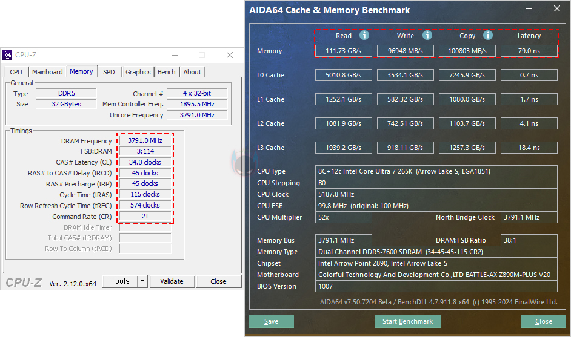Screen dimensions: 571x337
Task: Click the Memory Type field DDR5-7600
Action: tap(436, 252)
